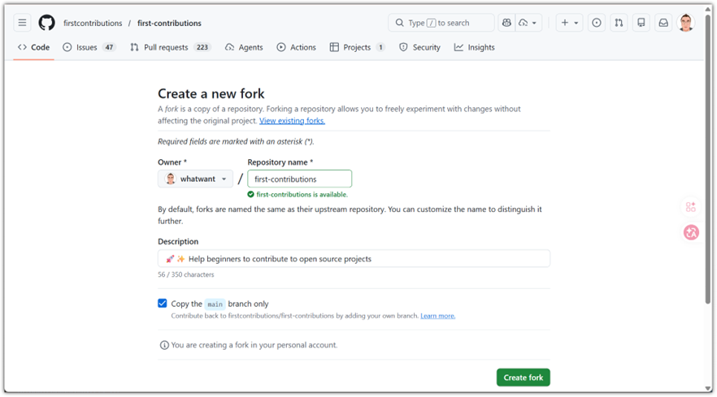Open the Actions tab
The height and width of the screenshot is (397, 717).
pos(296,47)
